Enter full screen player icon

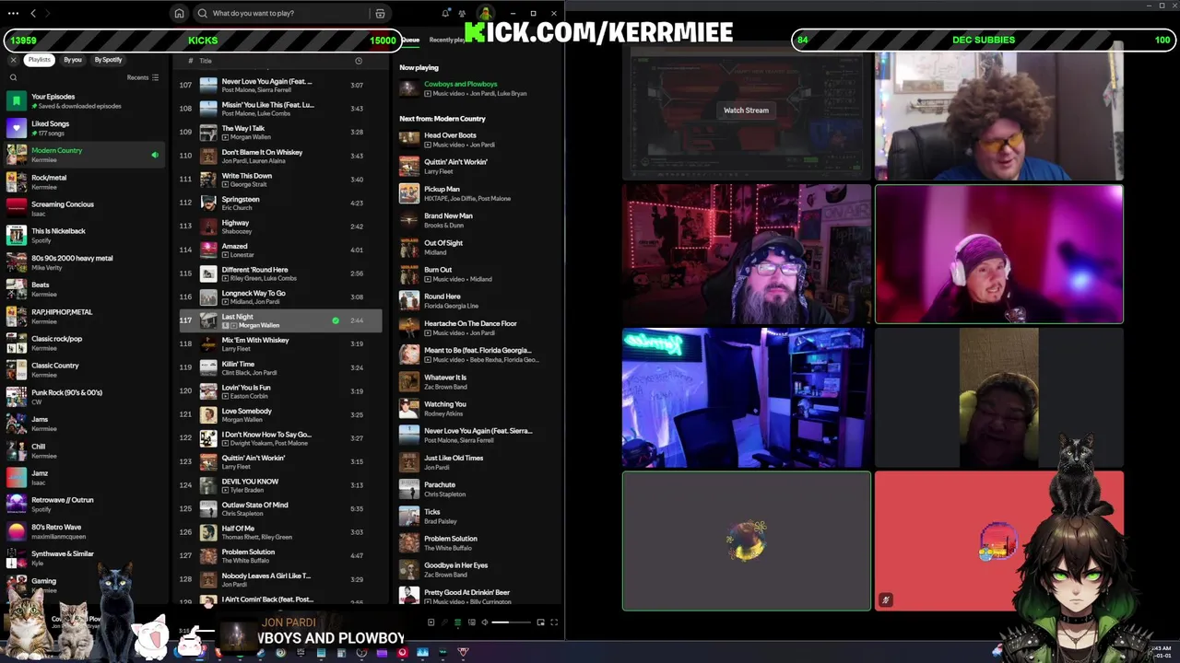[554, 622]
